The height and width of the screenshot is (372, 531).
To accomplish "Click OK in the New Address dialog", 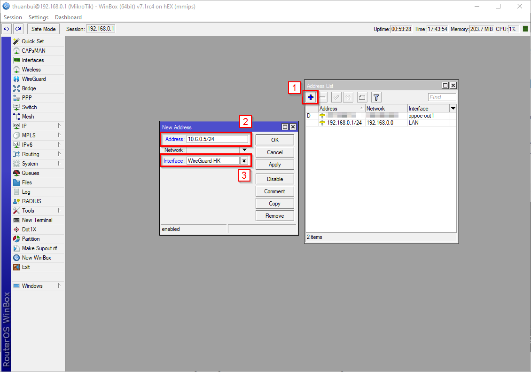I will click(x=275, y=140).
